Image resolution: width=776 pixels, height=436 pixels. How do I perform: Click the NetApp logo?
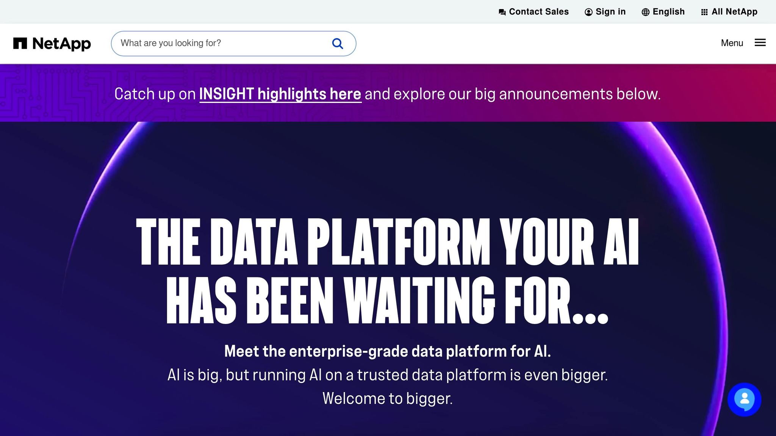point(52,43)
